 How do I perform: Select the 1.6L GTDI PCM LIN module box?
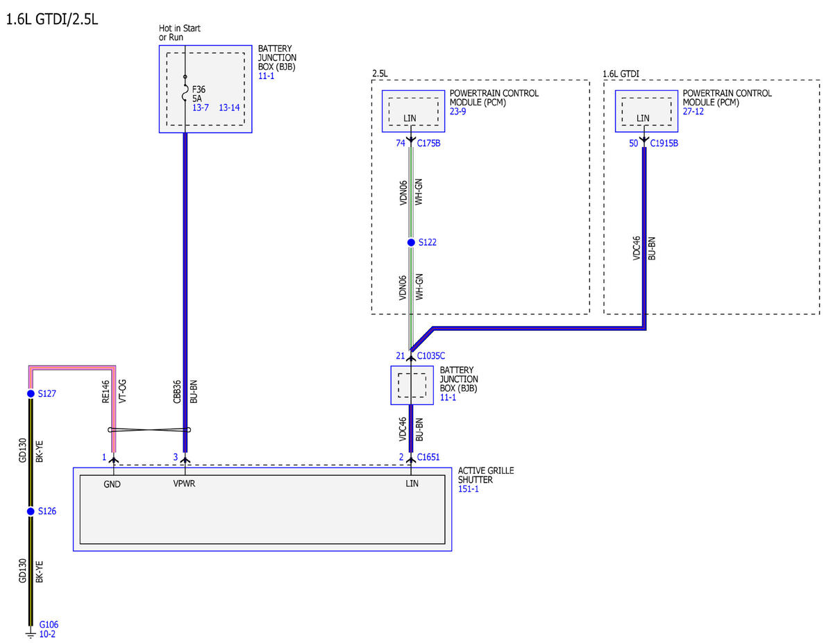[646, 111]
